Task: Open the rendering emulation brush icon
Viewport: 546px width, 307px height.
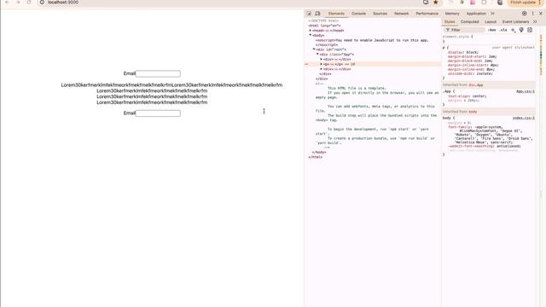Action: tap(521, 31)
